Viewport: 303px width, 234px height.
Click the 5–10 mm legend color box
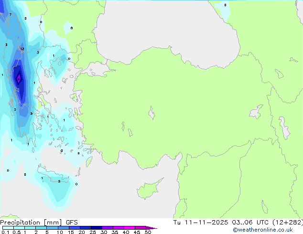(x=53, y=228)
